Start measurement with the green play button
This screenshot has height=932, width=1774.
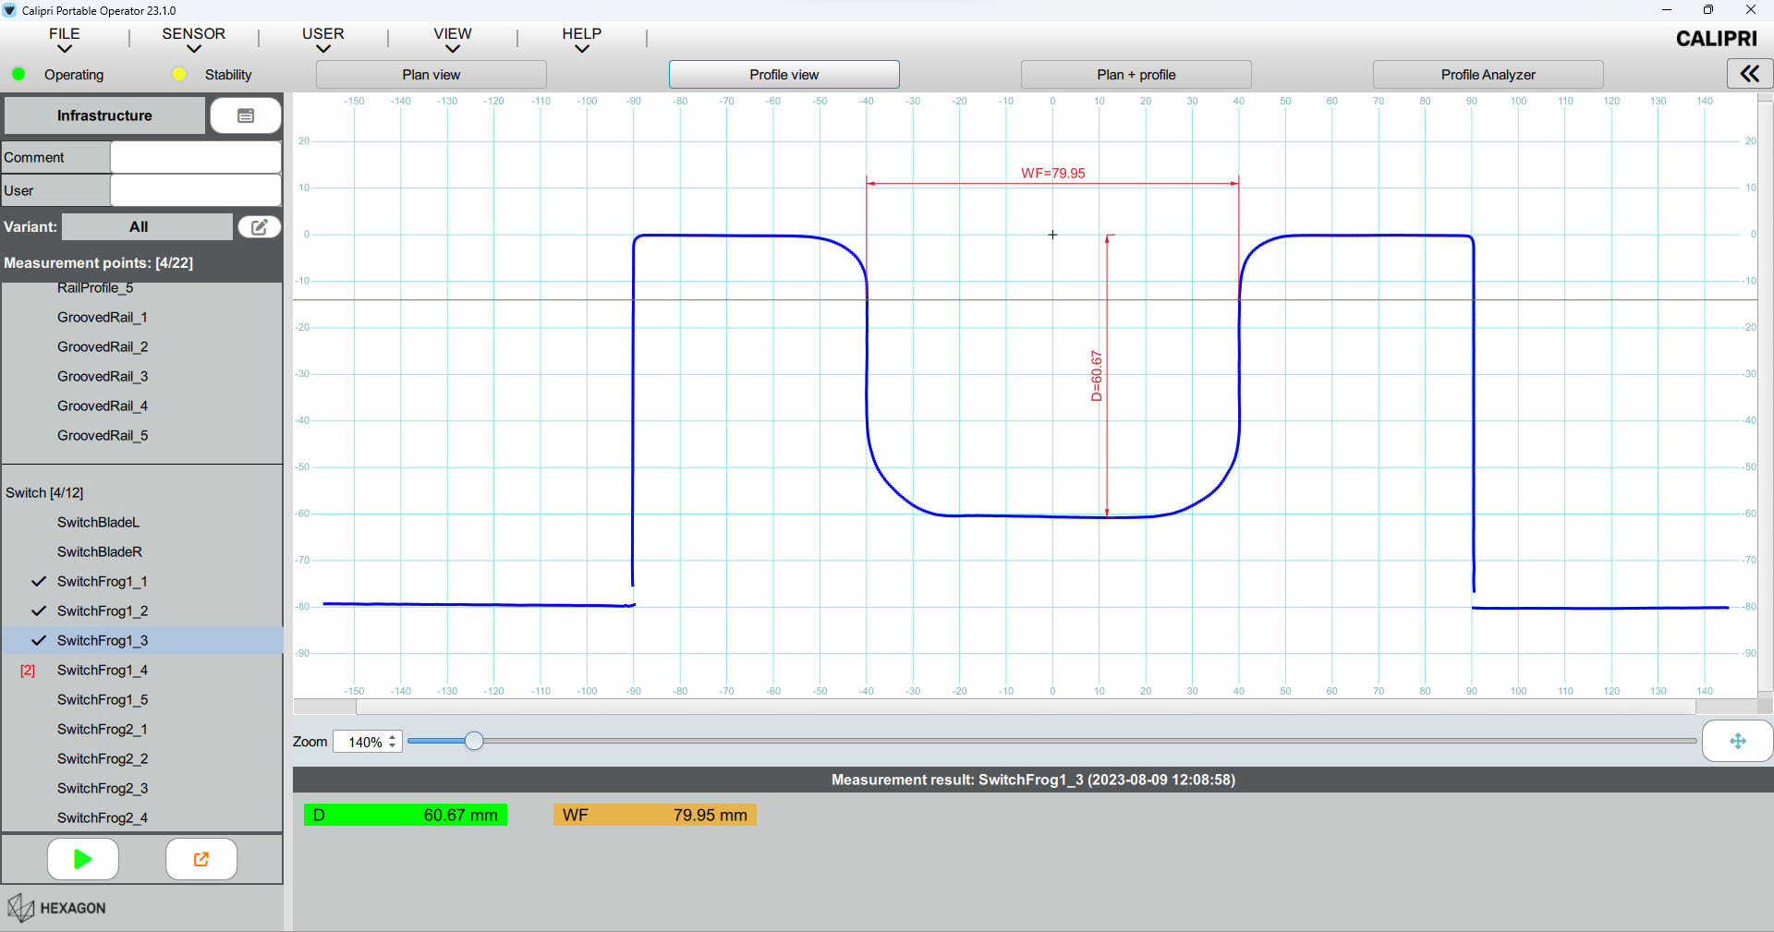pyautogui.click(x=83, y=859)
